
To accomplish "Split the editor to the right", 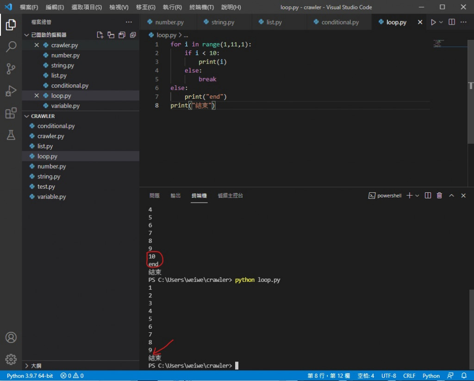I will tap(452, 22).
